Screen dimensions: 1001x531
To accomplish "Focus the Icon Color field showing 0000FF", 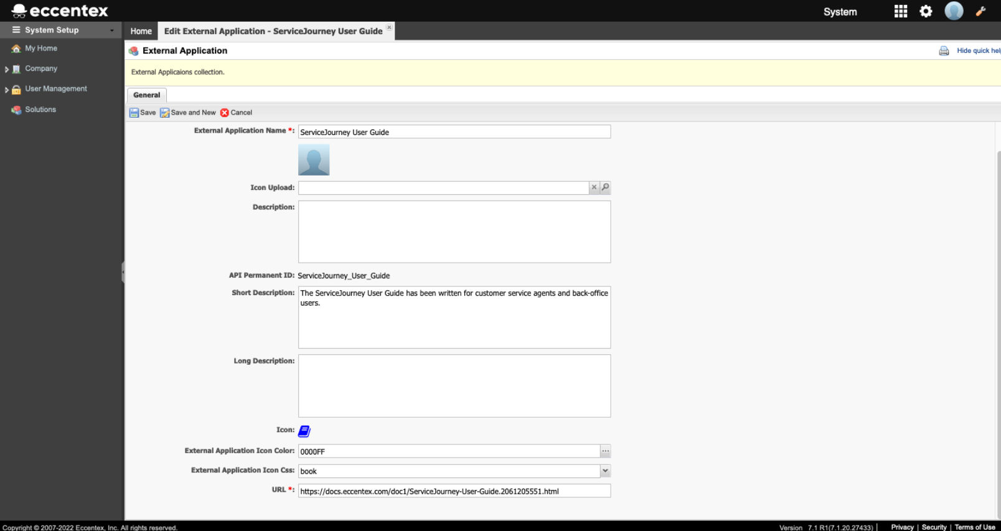I will pos(449,451).
